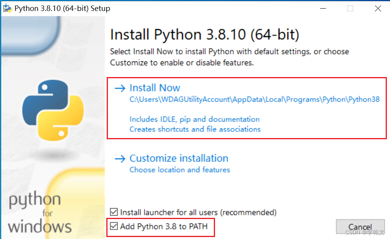390x239 pixels.
Task: Click the Install Now arrow icon
Action: click(x=120, y=88)
